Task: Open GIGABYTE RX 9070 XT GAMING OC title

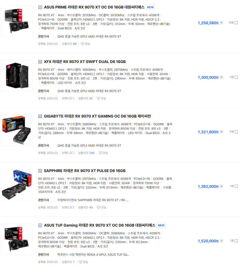Action: (97, 116)
